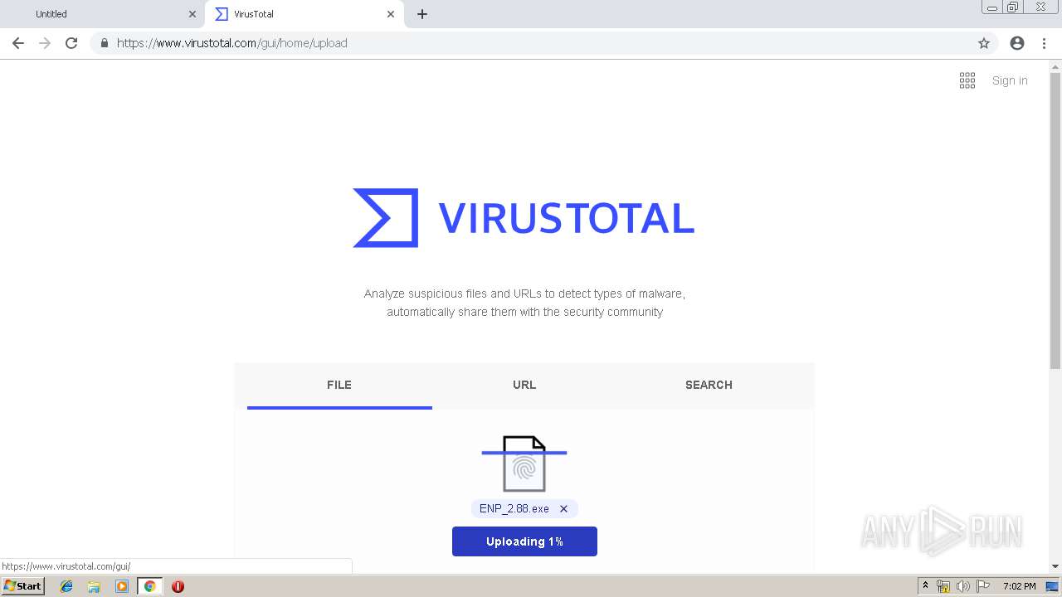This screenshot has width=1062, height=597.
Task: Open the media player taskbar icon
Action: coord(122,586)
